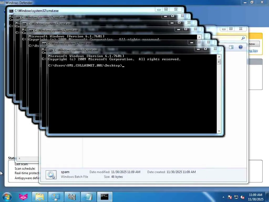Maximize the Explorer window behind cmd windows
Image resolution: width=269 pixels, height=202 pixels.
pos(231,29)
